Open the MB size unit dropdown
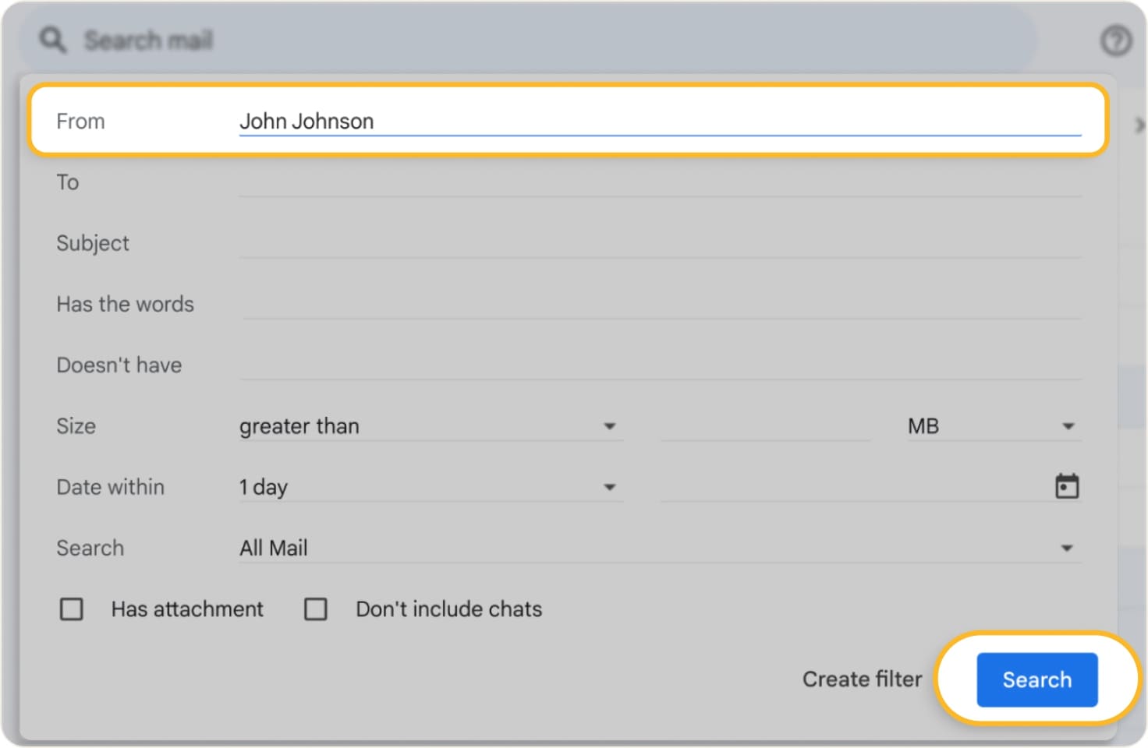This screenshot has width=1148, height=748. pyautogui.click(x=993, y=426)
